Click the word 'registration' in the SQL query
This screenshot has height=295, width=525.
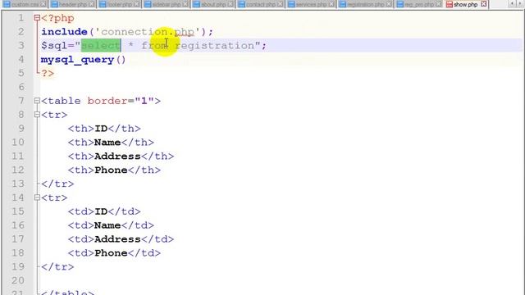click(x=215, y=46)
